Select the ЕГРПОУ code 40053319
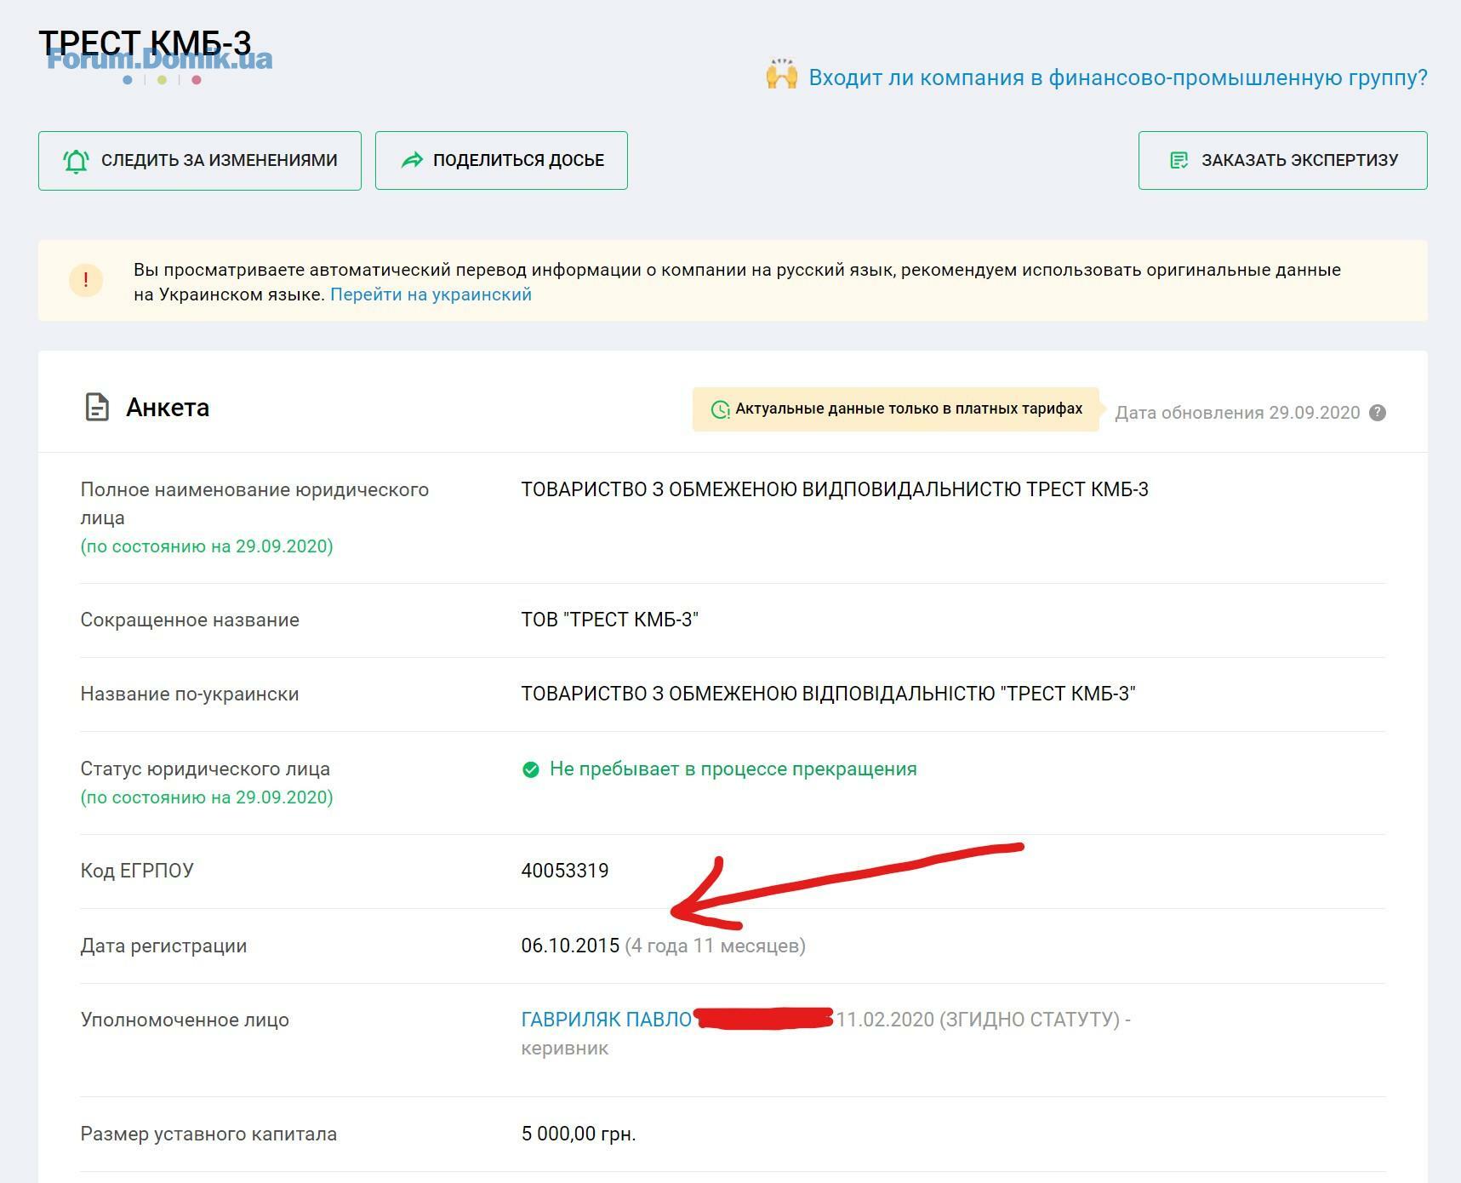This screenshot has height=1183, width=1461. pos(565,871)
